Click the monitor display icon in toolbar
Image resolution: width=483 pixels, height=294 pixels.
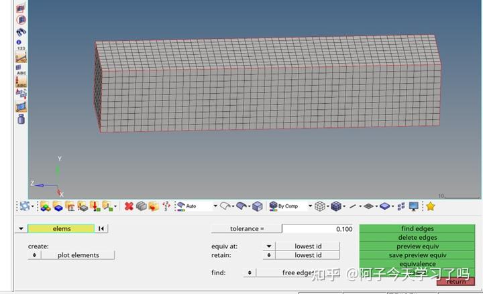tap(414, 206)
